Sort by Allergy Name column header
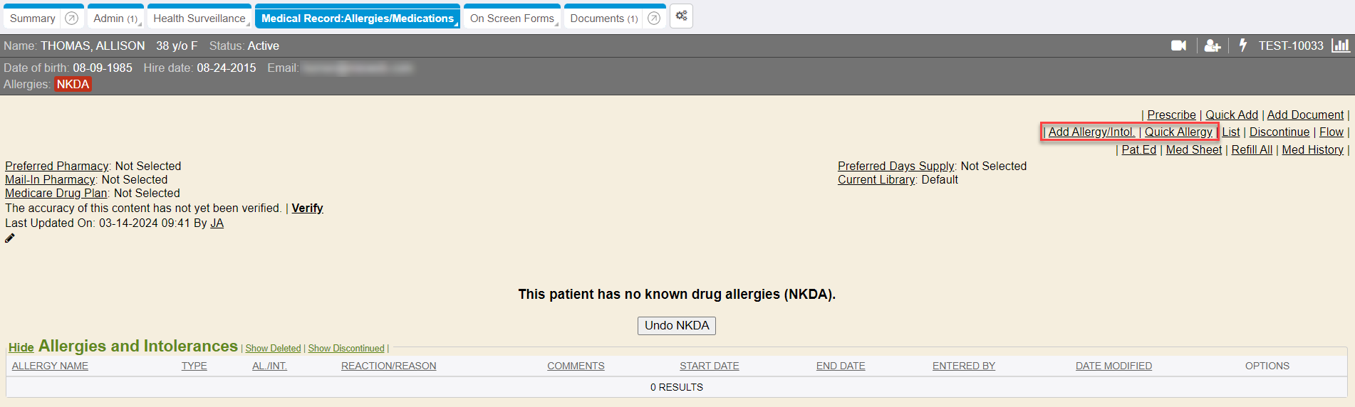Viewport: 1355px width, 407px height. tap(50, 366)
